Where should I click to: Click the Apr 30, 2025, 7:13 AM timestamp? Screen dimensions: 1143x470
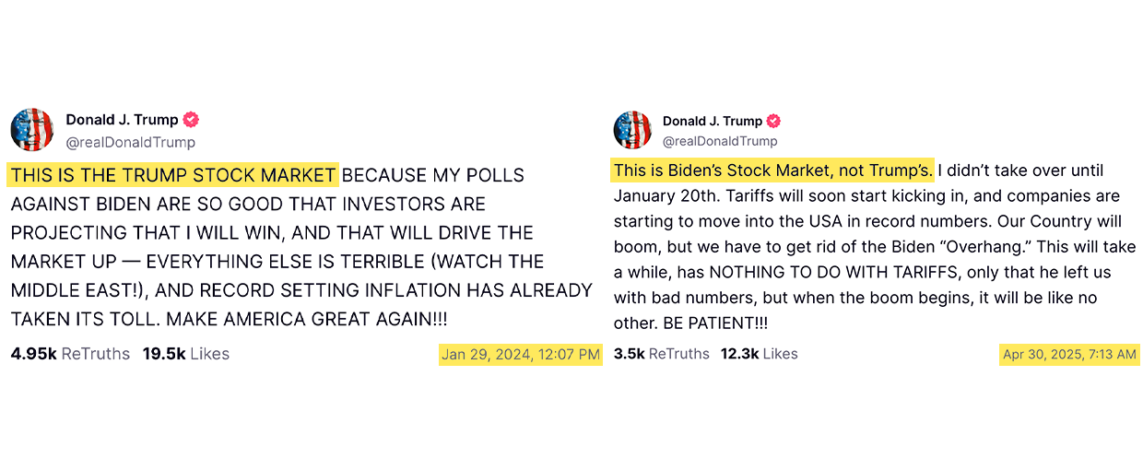(x=1070, y=355)
